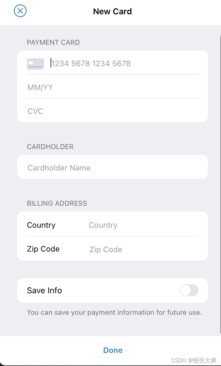The image size is (221, 366).
Task: Click the Zip Code input placeholder
Action: point(106,249)
